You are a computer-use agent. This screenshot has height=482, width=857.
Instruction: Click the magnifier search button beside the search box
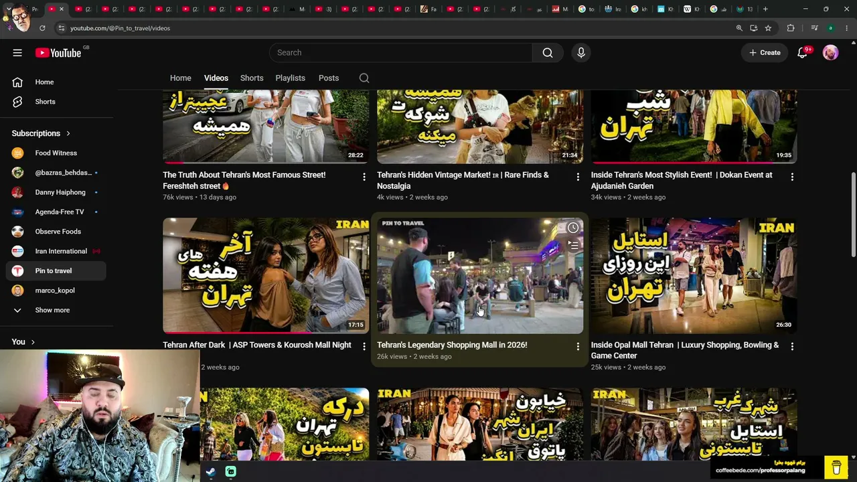pyautogui.click(x=548, y=53)
